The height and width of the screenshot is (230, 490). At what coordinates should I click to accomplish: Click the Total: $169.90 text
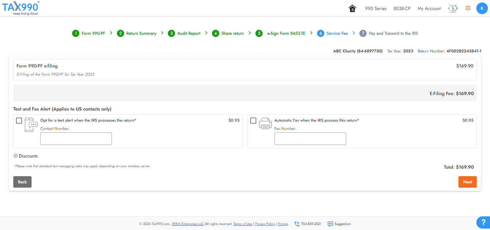459,167
